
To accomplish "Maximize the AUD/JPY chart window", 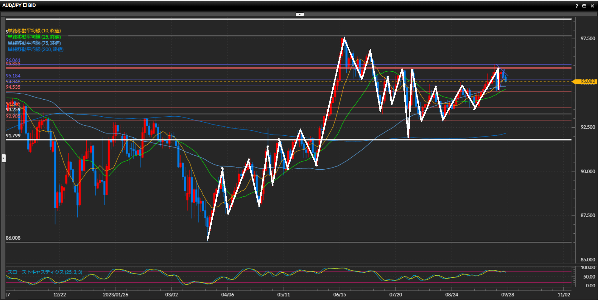I will tap(584, 6).
